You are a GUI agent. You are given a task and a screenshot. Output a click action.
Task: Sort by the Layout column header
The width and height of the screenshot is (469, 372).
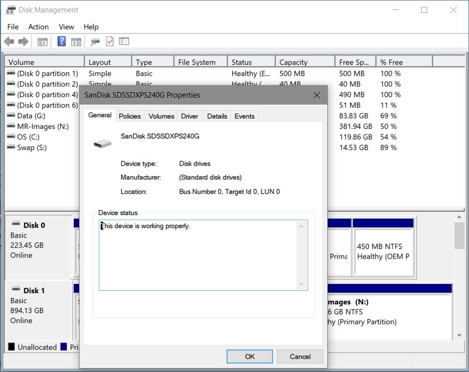108,62
